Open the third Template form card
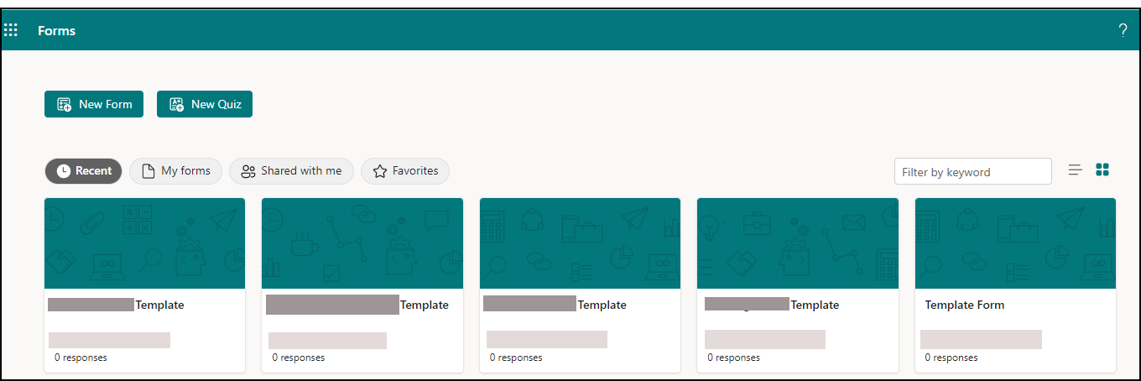This screenshot has height=381, width=1141. pos(580,285)
